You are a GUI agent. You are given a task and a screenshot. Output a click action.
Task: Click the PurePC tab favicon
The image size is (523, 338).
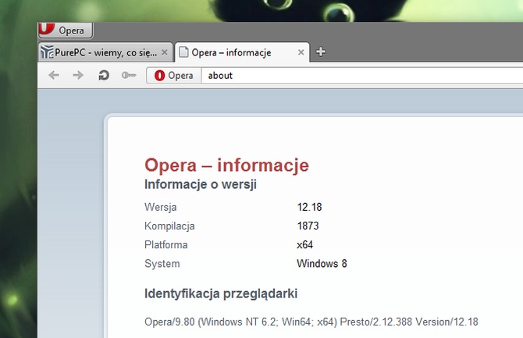pyautogui.click(x=47, y=52)
